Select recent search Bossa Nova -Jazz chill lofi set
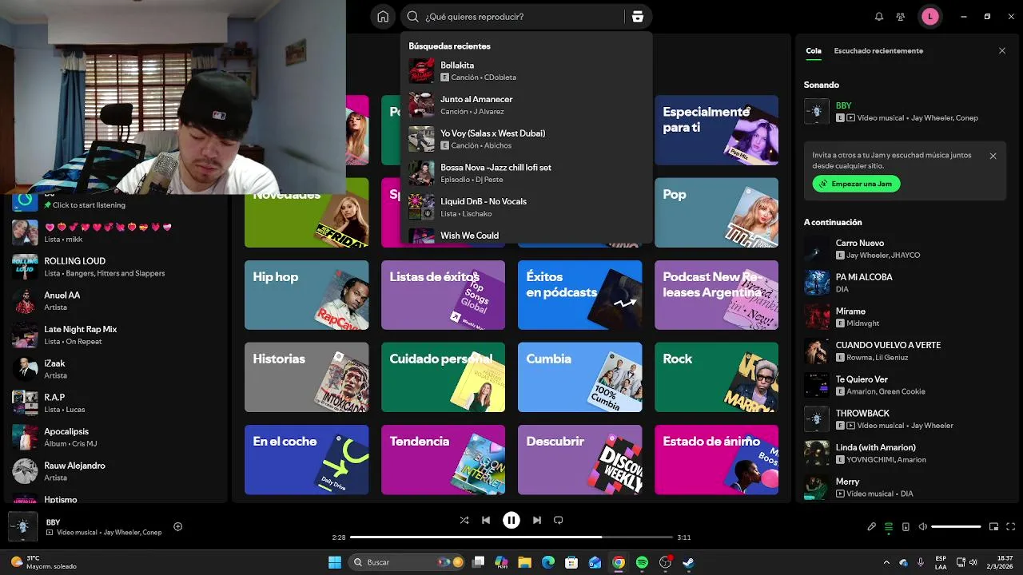Viewport: 1023px width, 575px height. [526, 173]
